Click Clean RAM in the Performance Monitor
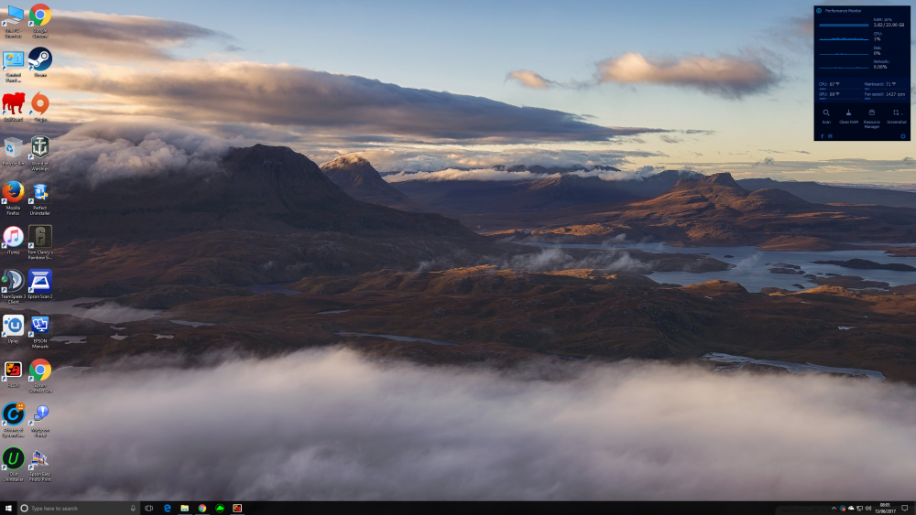 click(x=848, y=114)
